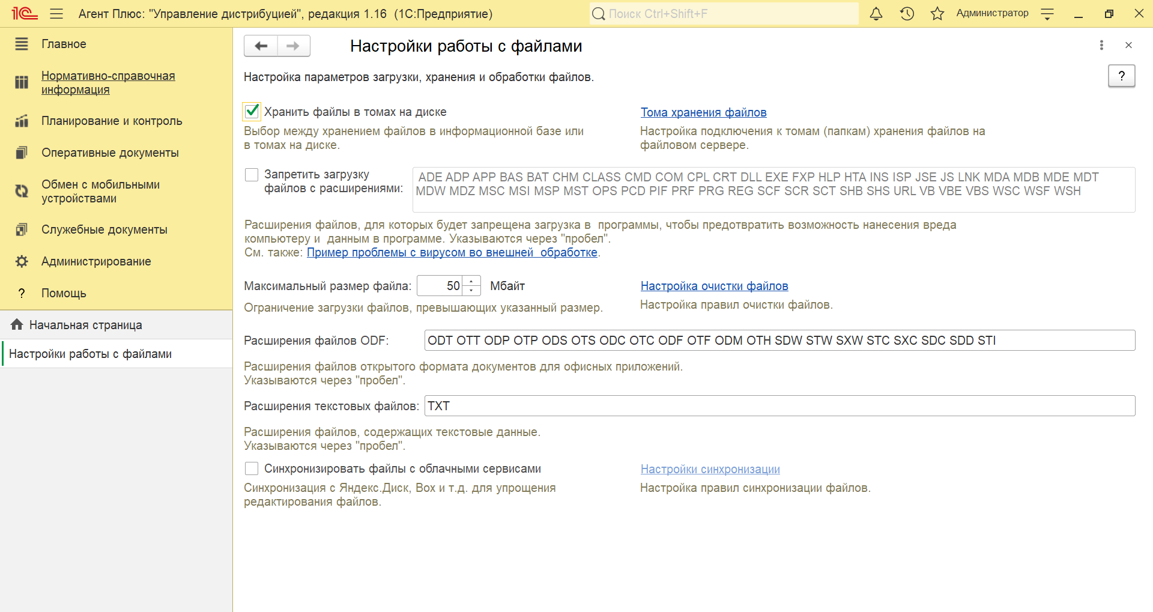The height and width of the screenshot is (612, 1153).
Task: Go back with left arrow button
Action: click(x=261, y=46)
